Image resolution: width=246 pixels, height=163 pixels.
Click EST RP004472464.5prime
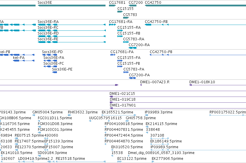point(124,135)
